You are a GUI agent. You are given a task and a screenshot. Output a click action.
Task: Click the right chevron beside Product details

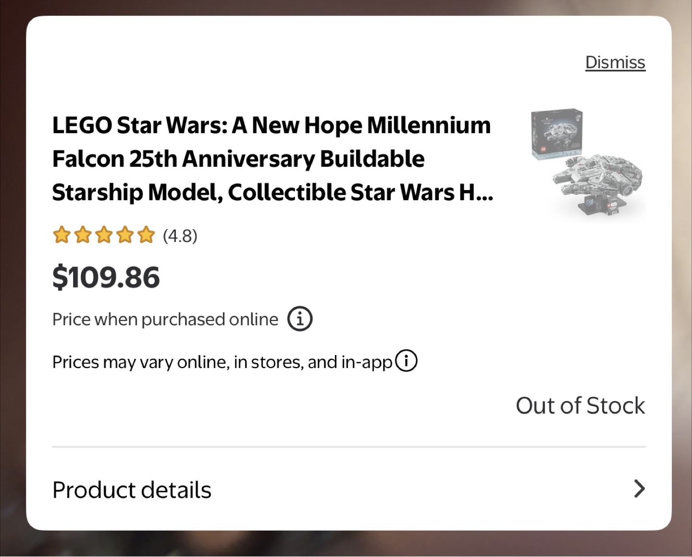(x=639, y=489)
